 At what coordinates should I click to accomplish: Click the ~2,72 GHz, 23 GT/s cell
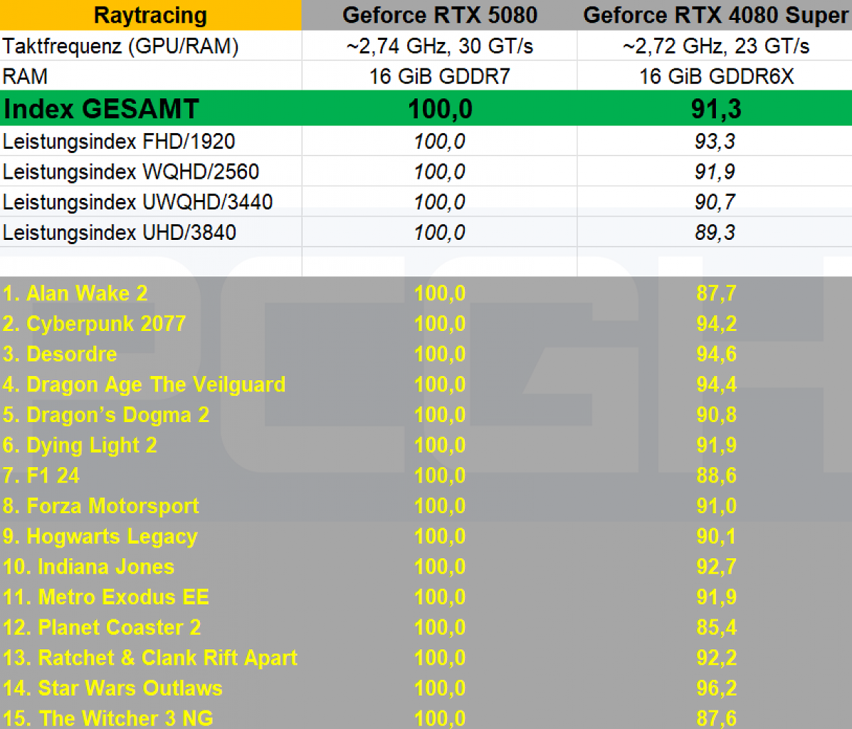pos(715,46)
